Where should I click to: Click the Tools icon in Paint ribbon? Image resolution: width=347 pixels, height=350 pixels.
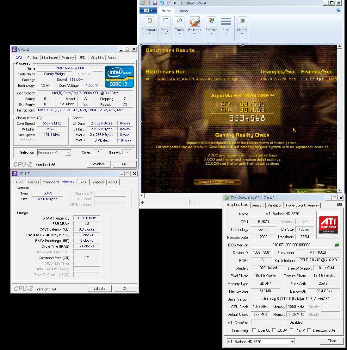[x=179, y=21]
